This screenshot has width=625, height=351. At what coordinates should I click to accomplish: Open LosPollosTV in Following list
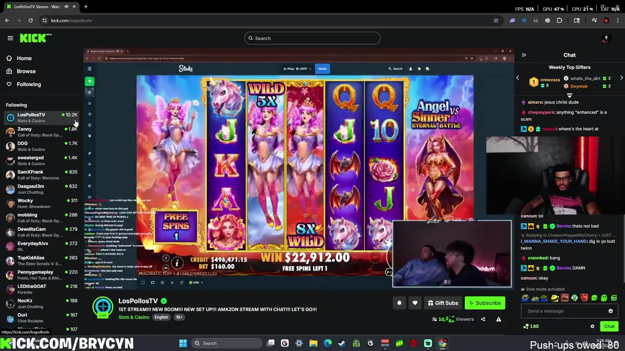click(x=41, y=117)
